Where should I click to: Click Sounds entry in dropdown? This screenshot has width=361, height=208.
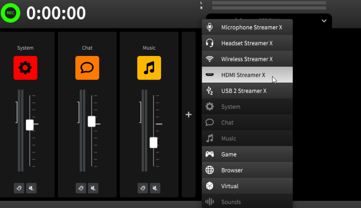(247, 201)
